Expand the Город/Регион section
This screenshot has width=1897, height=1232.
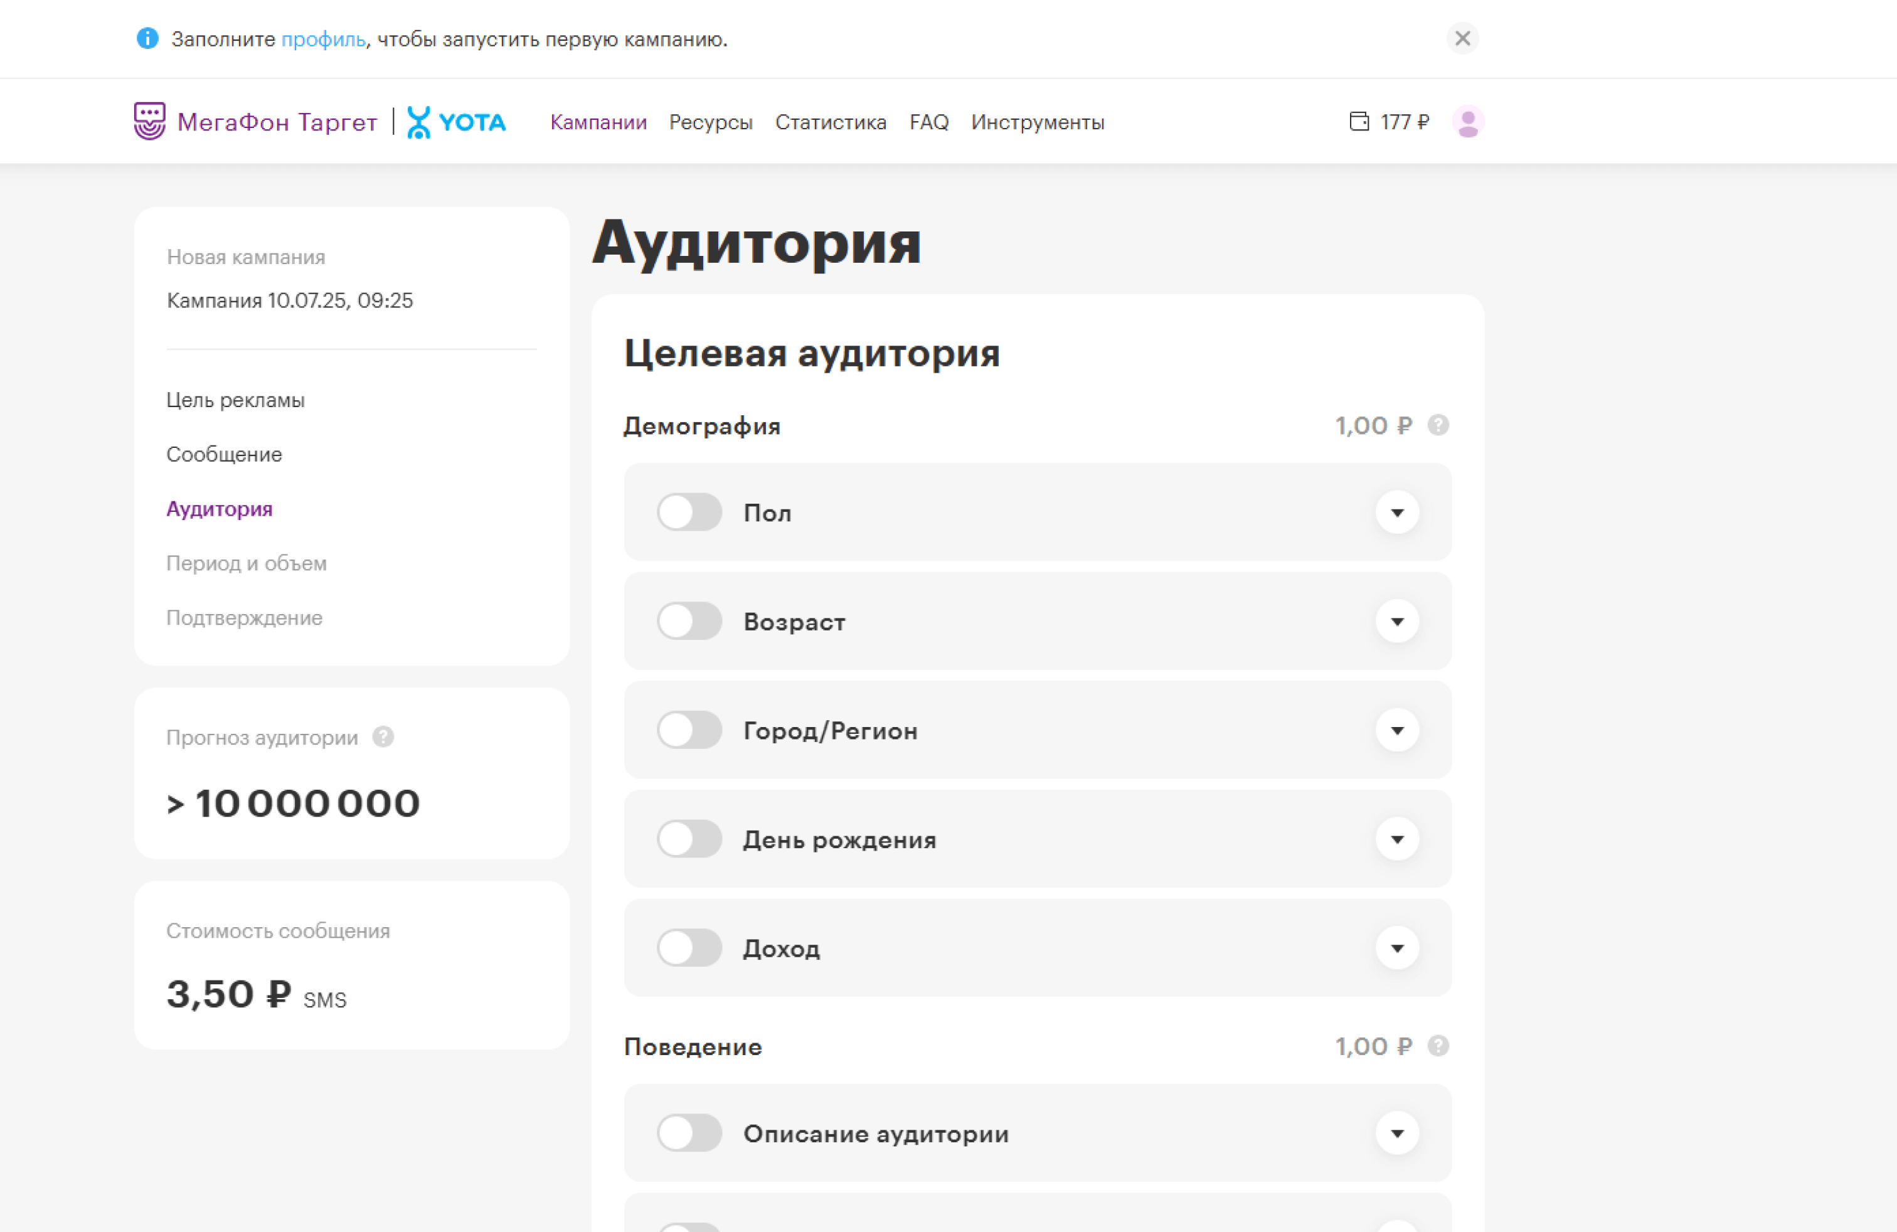click(x=1396, y=730)
